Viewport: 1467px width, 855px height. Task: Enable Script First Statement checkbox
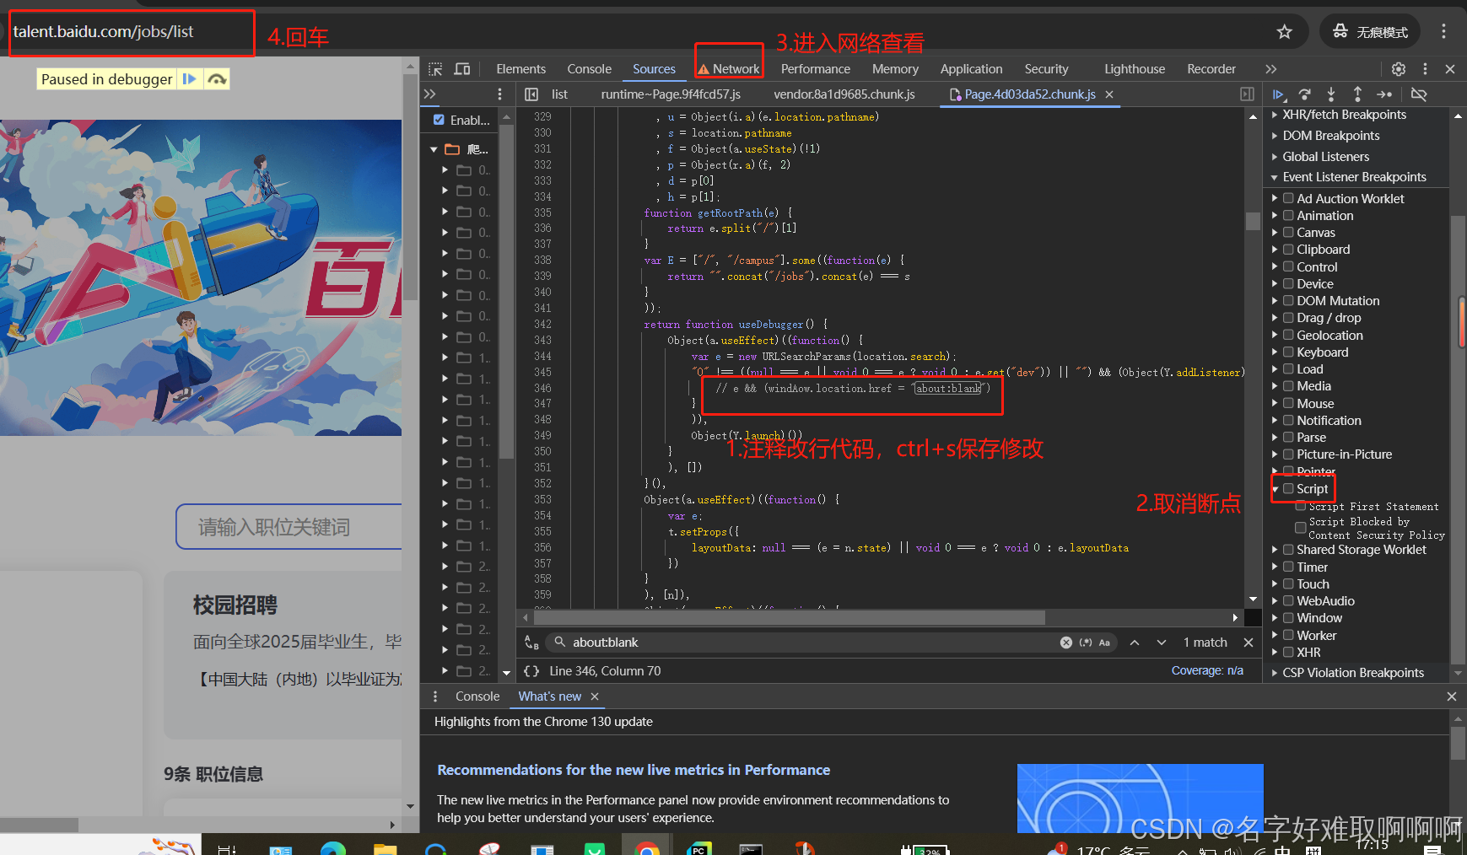1301,507
